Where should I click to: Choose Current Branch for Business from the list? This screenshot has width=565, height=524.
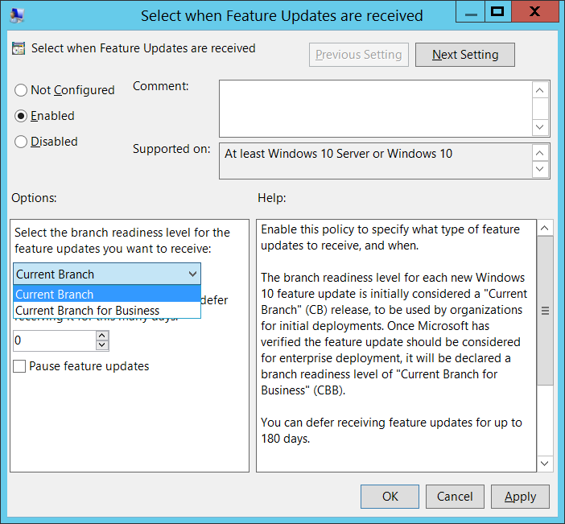point(88,311)
